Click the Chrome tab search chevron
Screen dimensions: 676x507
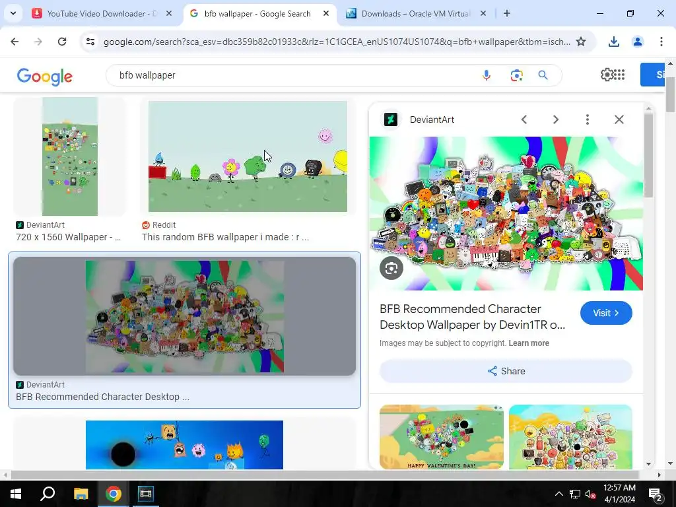[x=13, y=13]
